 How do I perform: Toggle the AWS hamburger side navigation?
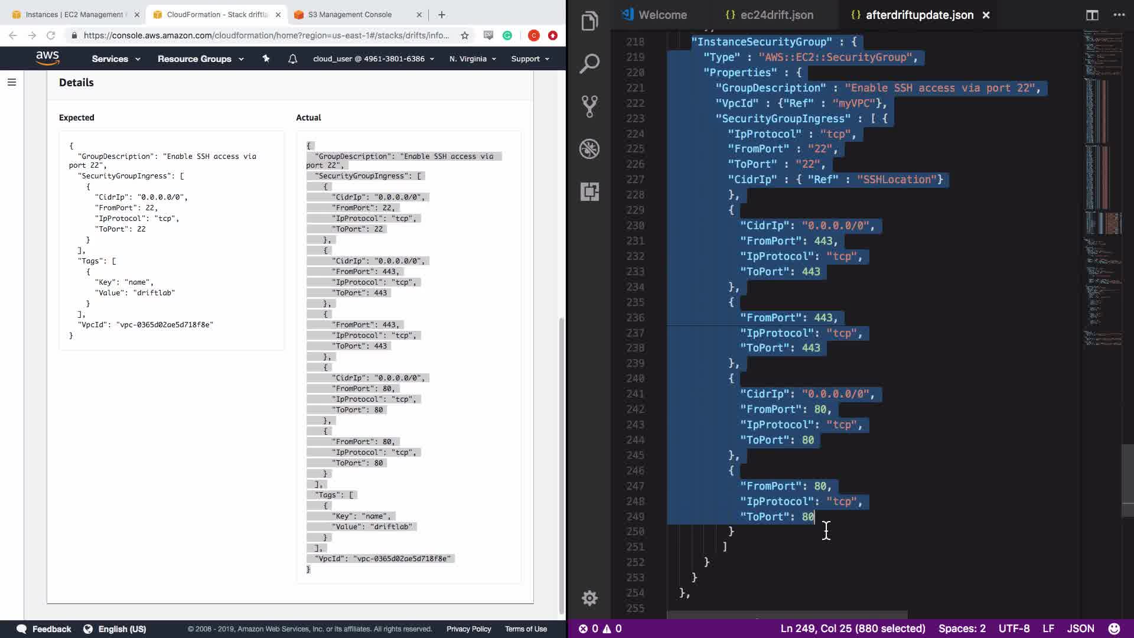coord(12,82)
